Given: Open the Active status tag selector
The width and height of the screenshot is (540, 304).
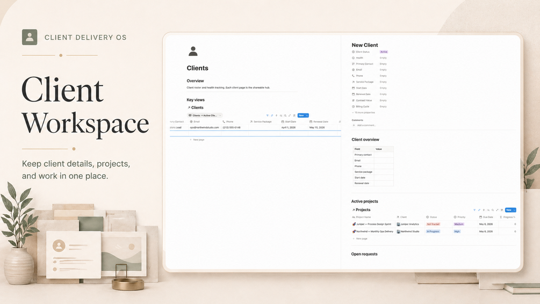Looking at the screenshot, I should click(384, 52).
